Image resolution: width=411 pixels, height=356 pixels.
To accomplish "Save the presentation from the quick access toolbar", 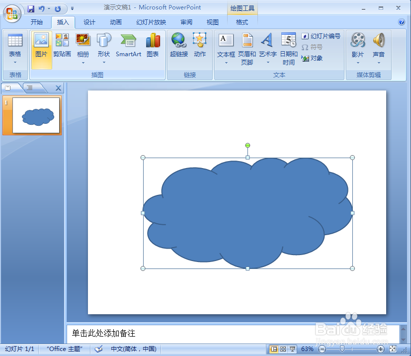I will coord(31,9).
